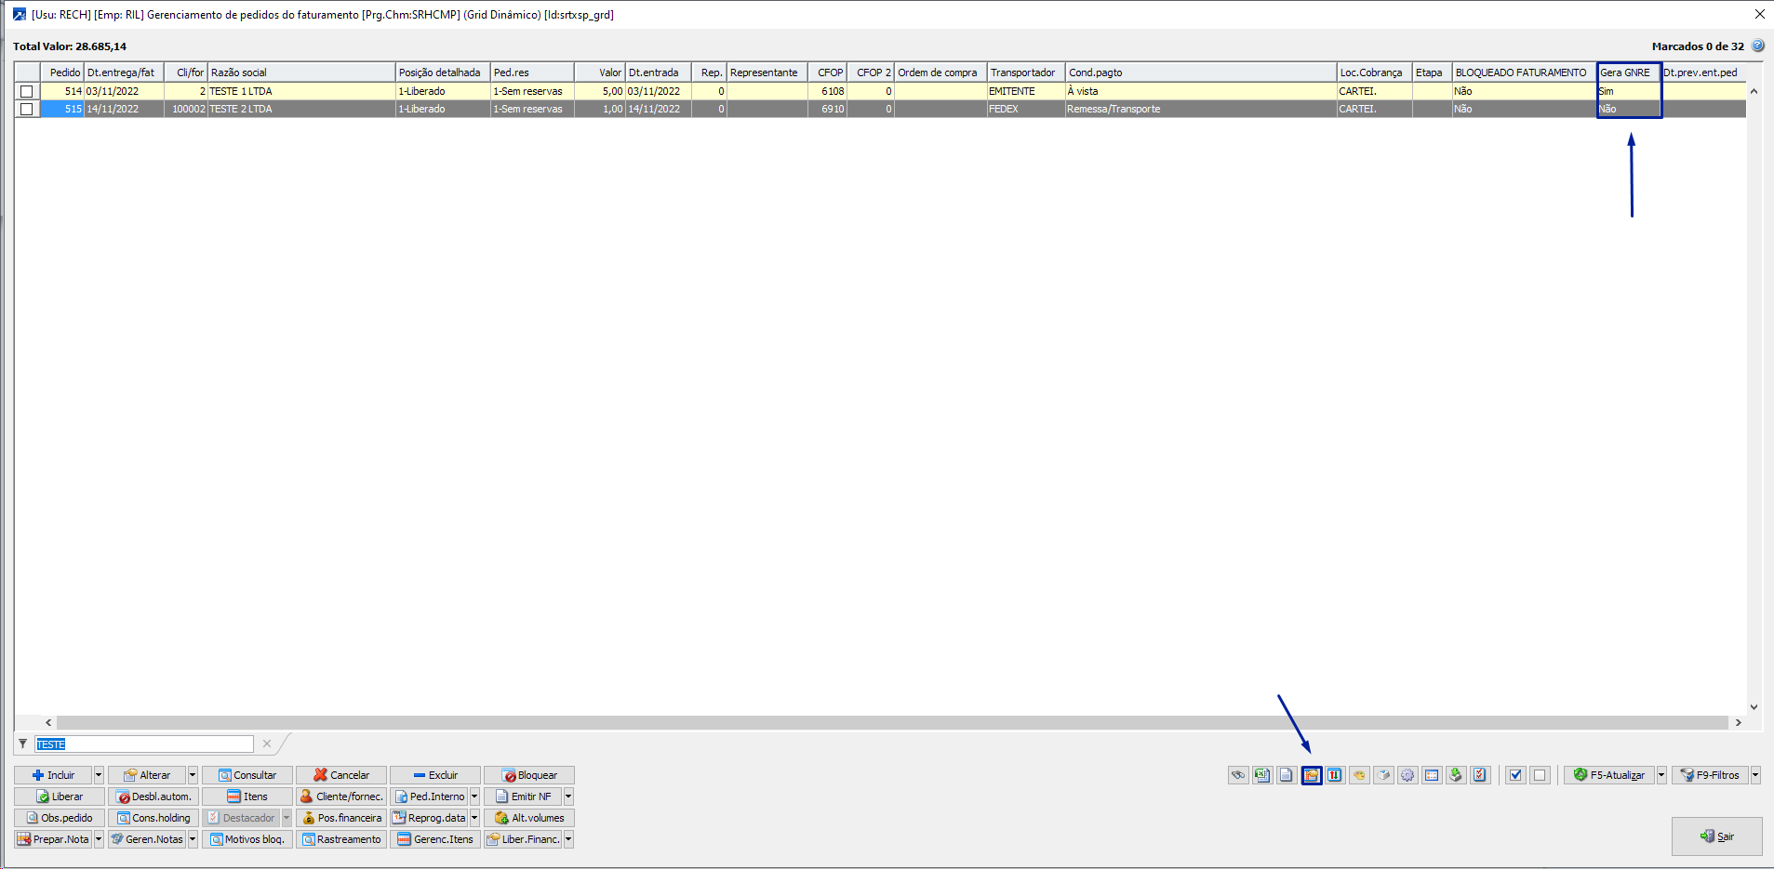Click the horizontal scrollbar right arrow
Image resolution: width=1774 pixels, height=869 pixels.
pos(1738,722)
